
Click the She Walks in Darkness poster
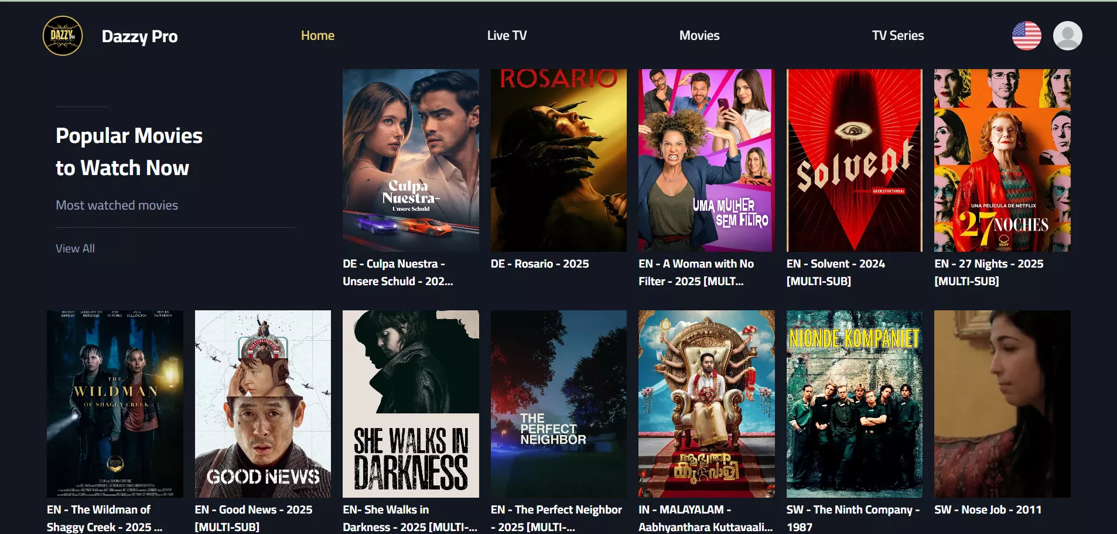[411, 404]
